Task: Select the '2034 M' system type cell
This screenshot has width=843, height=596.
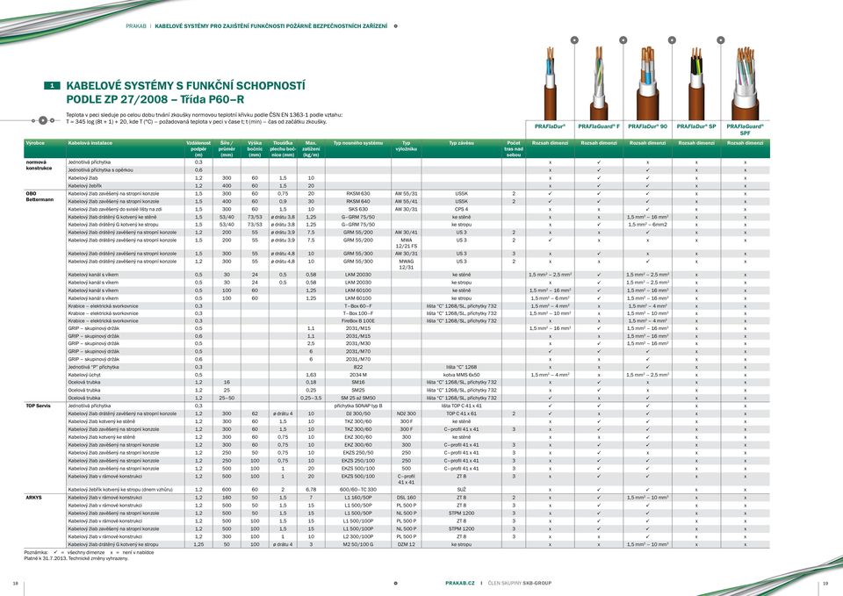Action: pos(358,375)
